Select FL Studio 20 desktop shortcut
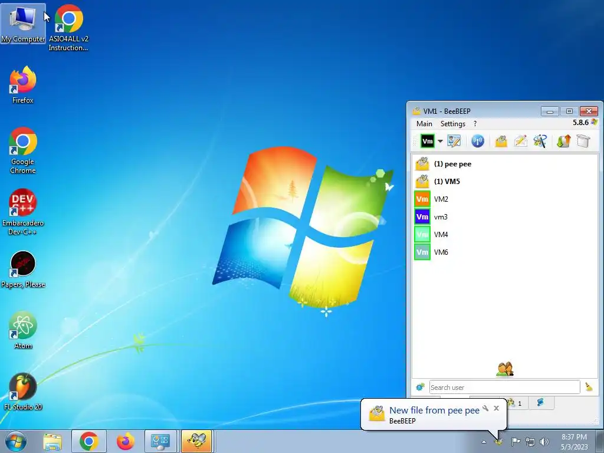This screenshot has height=453, width=604. 23,392
